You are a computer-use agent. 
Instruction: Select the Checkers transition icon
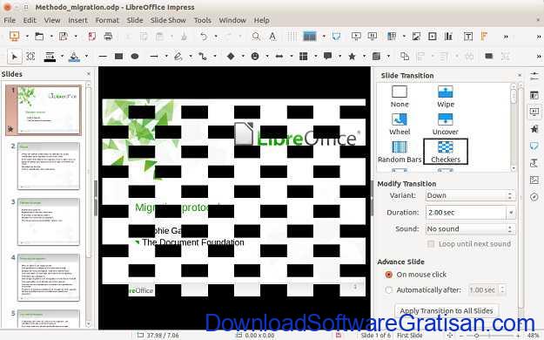tap(446, 147)
